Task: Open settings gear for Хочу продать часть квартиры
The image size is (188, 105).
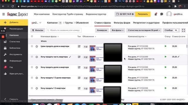Action: click(37, 57)
